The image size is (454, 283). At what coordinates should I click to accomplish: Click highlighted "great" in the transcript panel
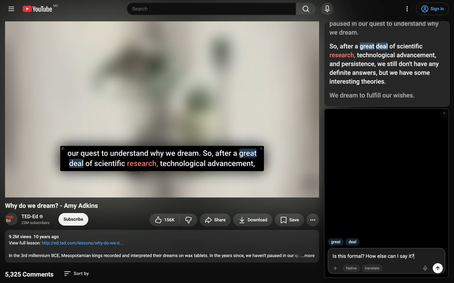(x=367, y=46)
